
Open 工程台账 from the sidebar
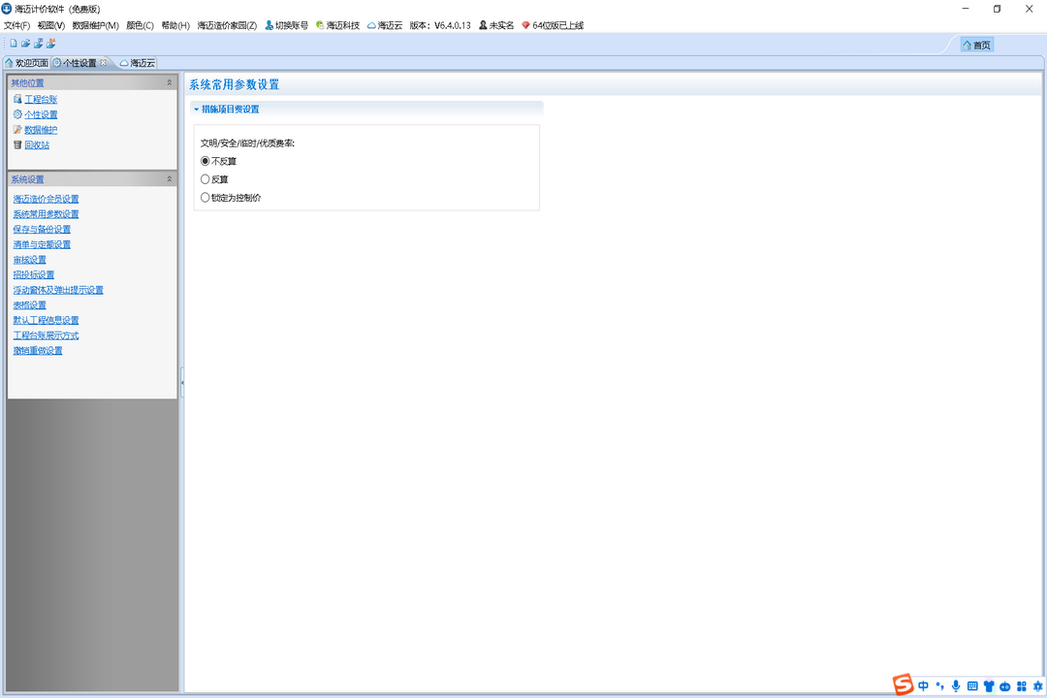click(x=40, y=99)
